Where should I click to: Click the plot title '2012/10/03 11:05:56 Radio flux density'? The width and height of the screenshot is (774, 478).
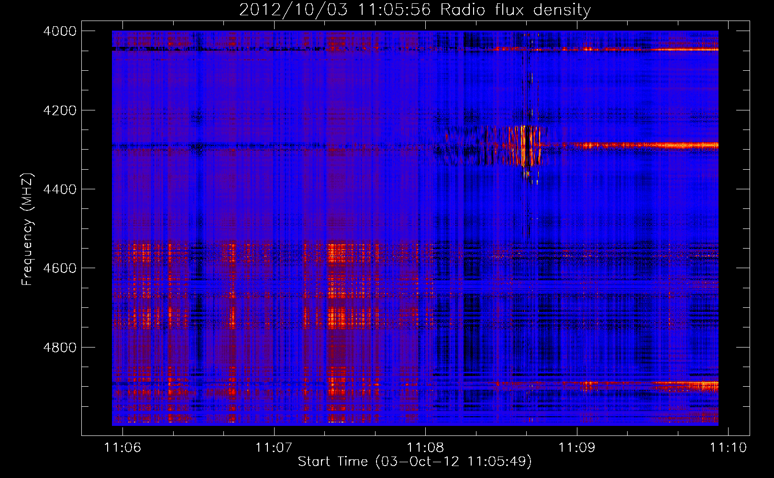coord(415,10)
